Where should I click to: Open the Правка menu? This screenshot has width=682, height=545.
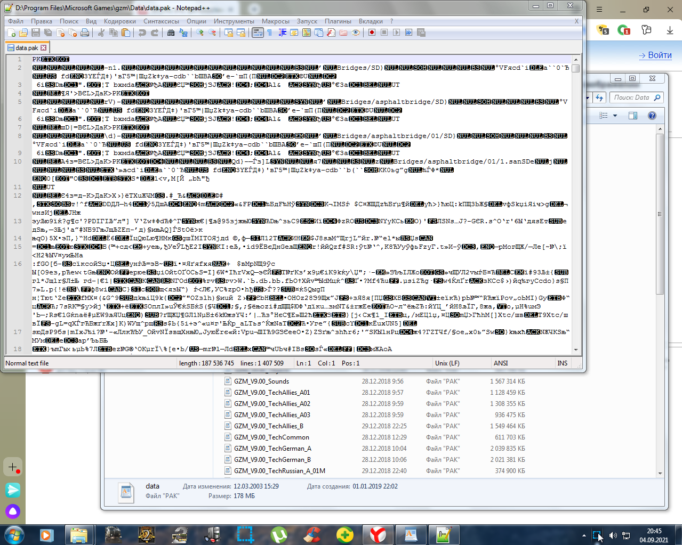pos(42,21)
